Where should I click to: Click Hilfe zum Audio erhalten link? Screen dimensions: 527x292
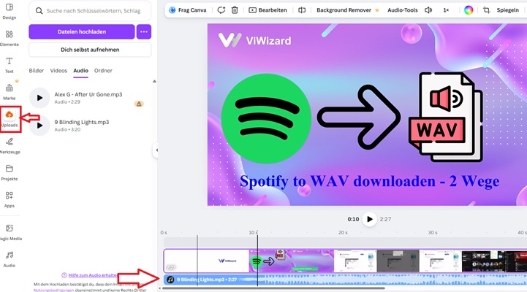tap(92, 275)
